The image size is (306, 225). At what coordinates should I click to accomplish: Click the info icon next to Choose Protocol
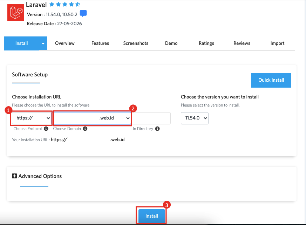(x=46, y=129)
